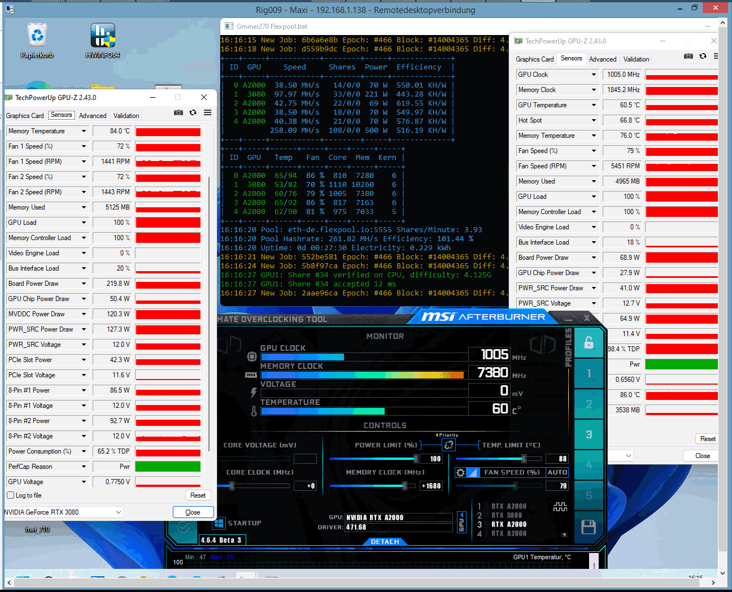Select the hwi_710 desktop item
The width and height of the screenshot is (732, 592).
click(37, 529)
